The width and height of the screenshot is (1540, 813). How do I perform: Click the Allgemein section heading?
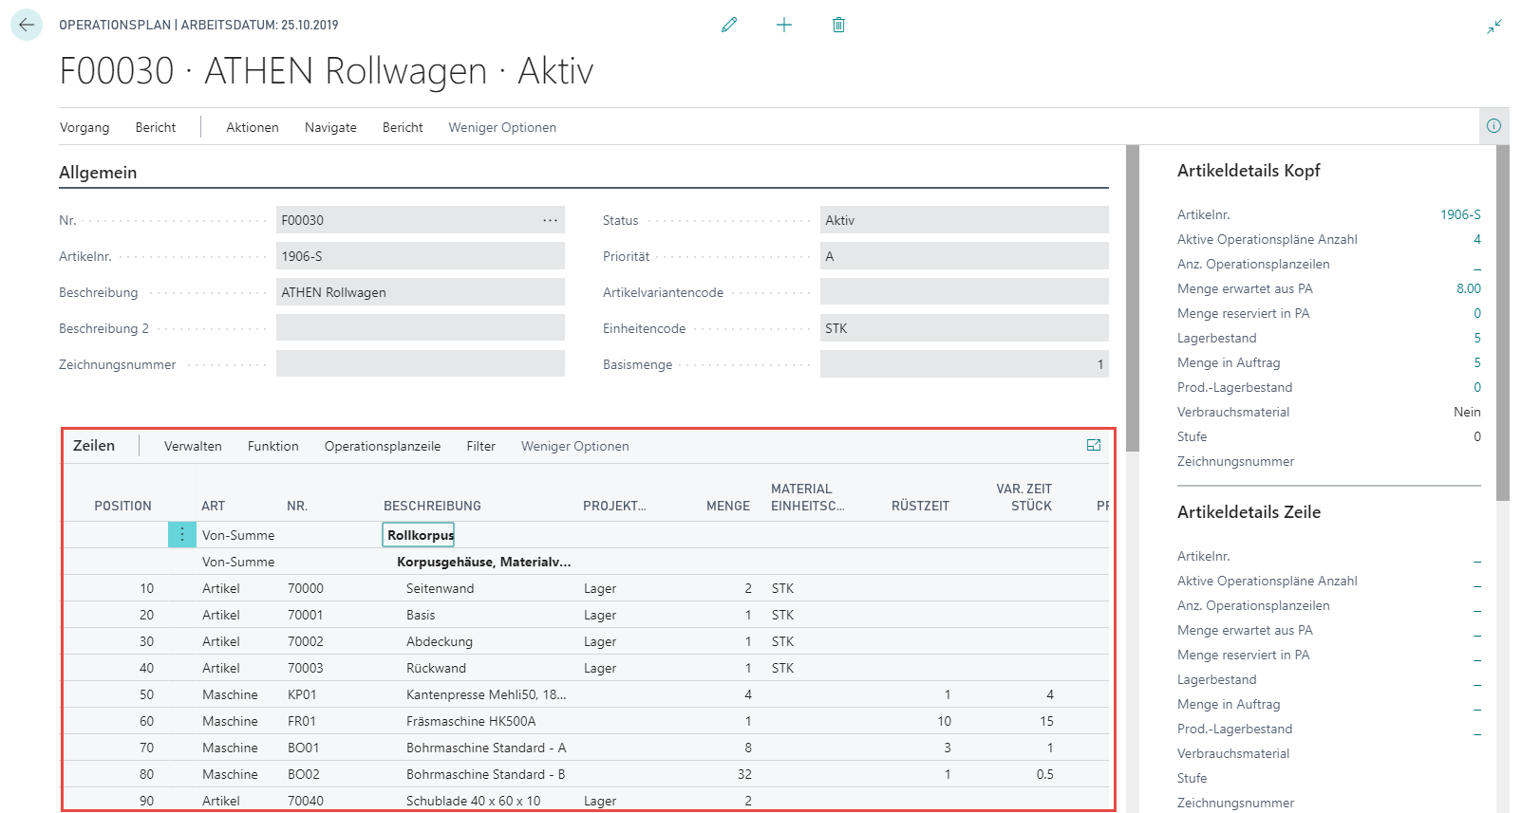98,172
